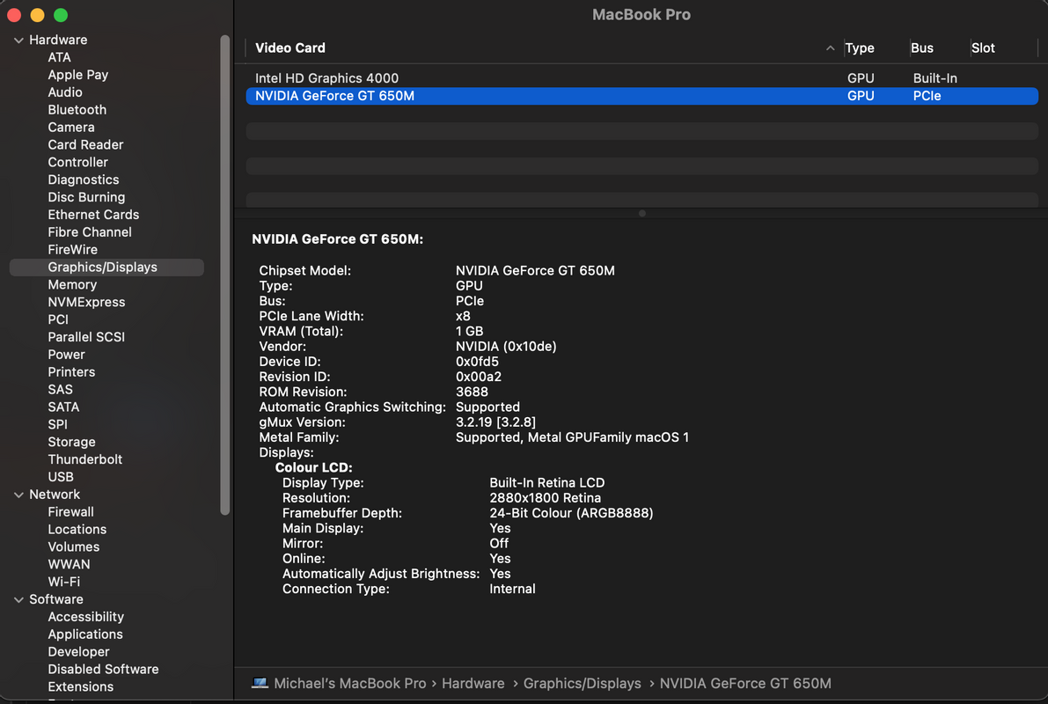
Task: Click Hardware in the path bar
Action: (x=473, y=683)
